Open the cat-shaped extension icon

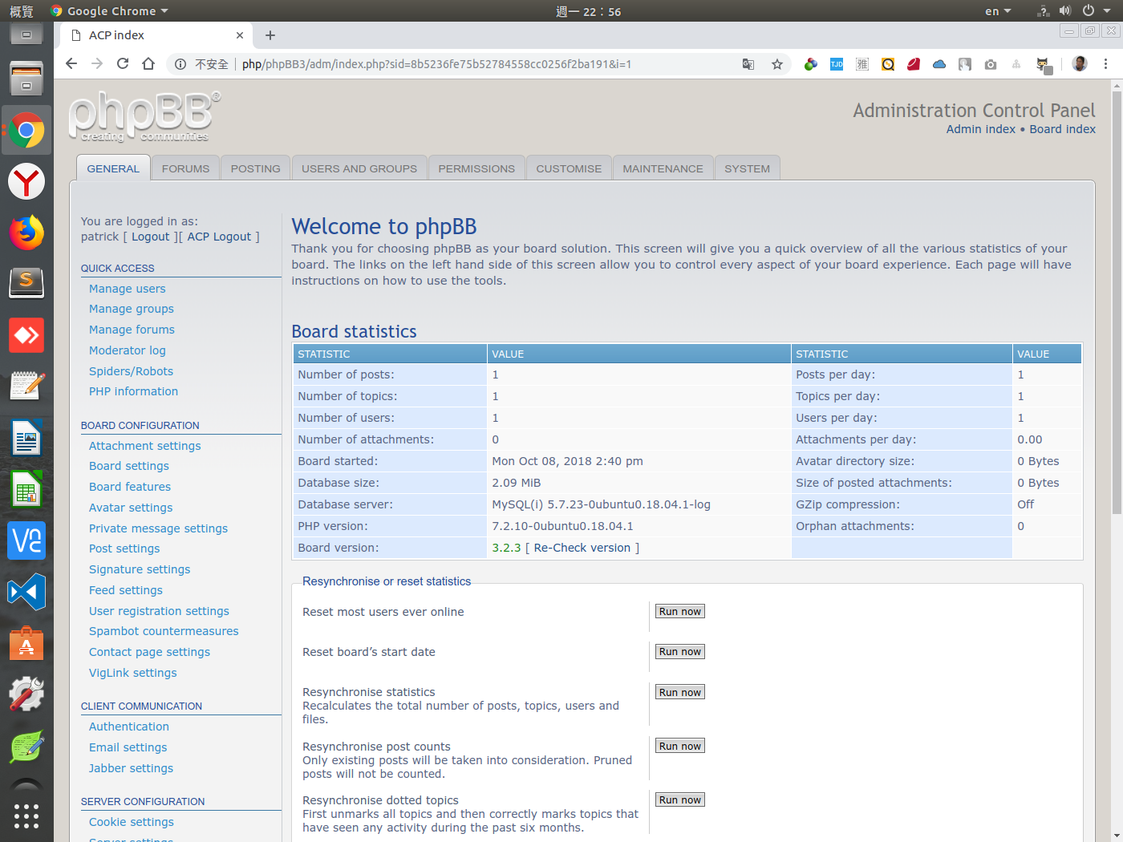1043,65
